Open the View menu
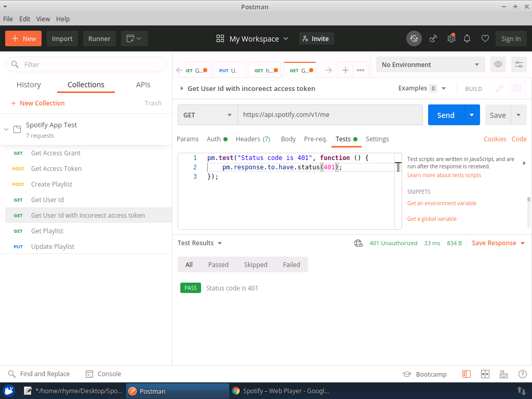 tap(43, 19)
